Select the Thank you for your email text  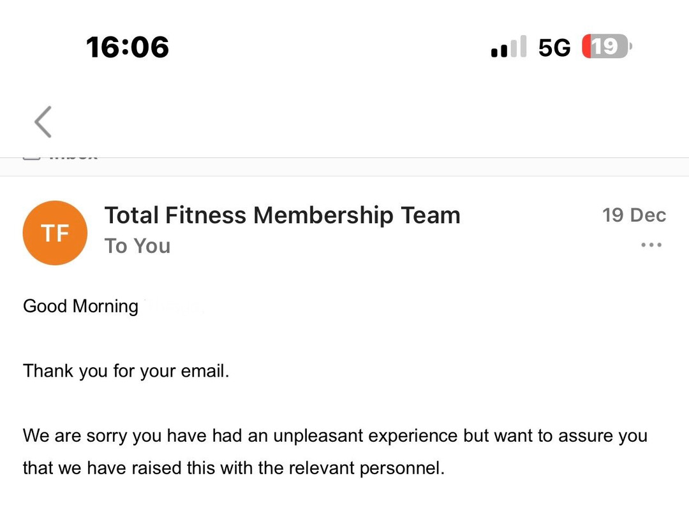point(126,370)
